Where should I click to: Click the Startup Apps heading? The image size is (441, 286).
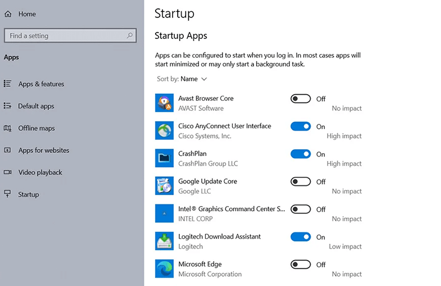(181, 35)
